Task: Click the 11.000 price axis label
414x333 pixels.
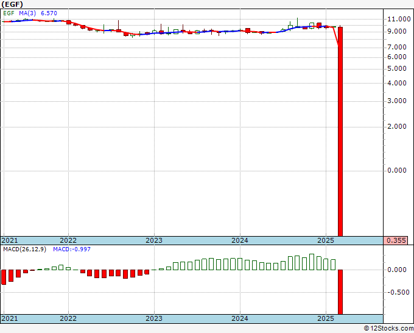Action: click(x=399, y=19)
